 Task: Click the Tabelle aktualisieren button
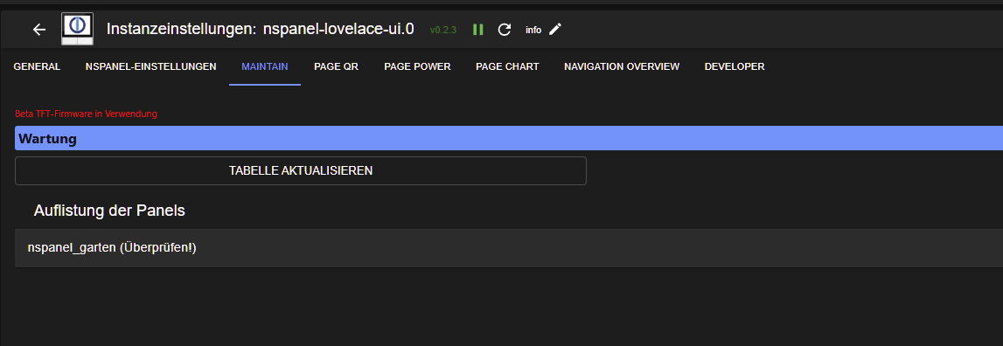point(301,170)
